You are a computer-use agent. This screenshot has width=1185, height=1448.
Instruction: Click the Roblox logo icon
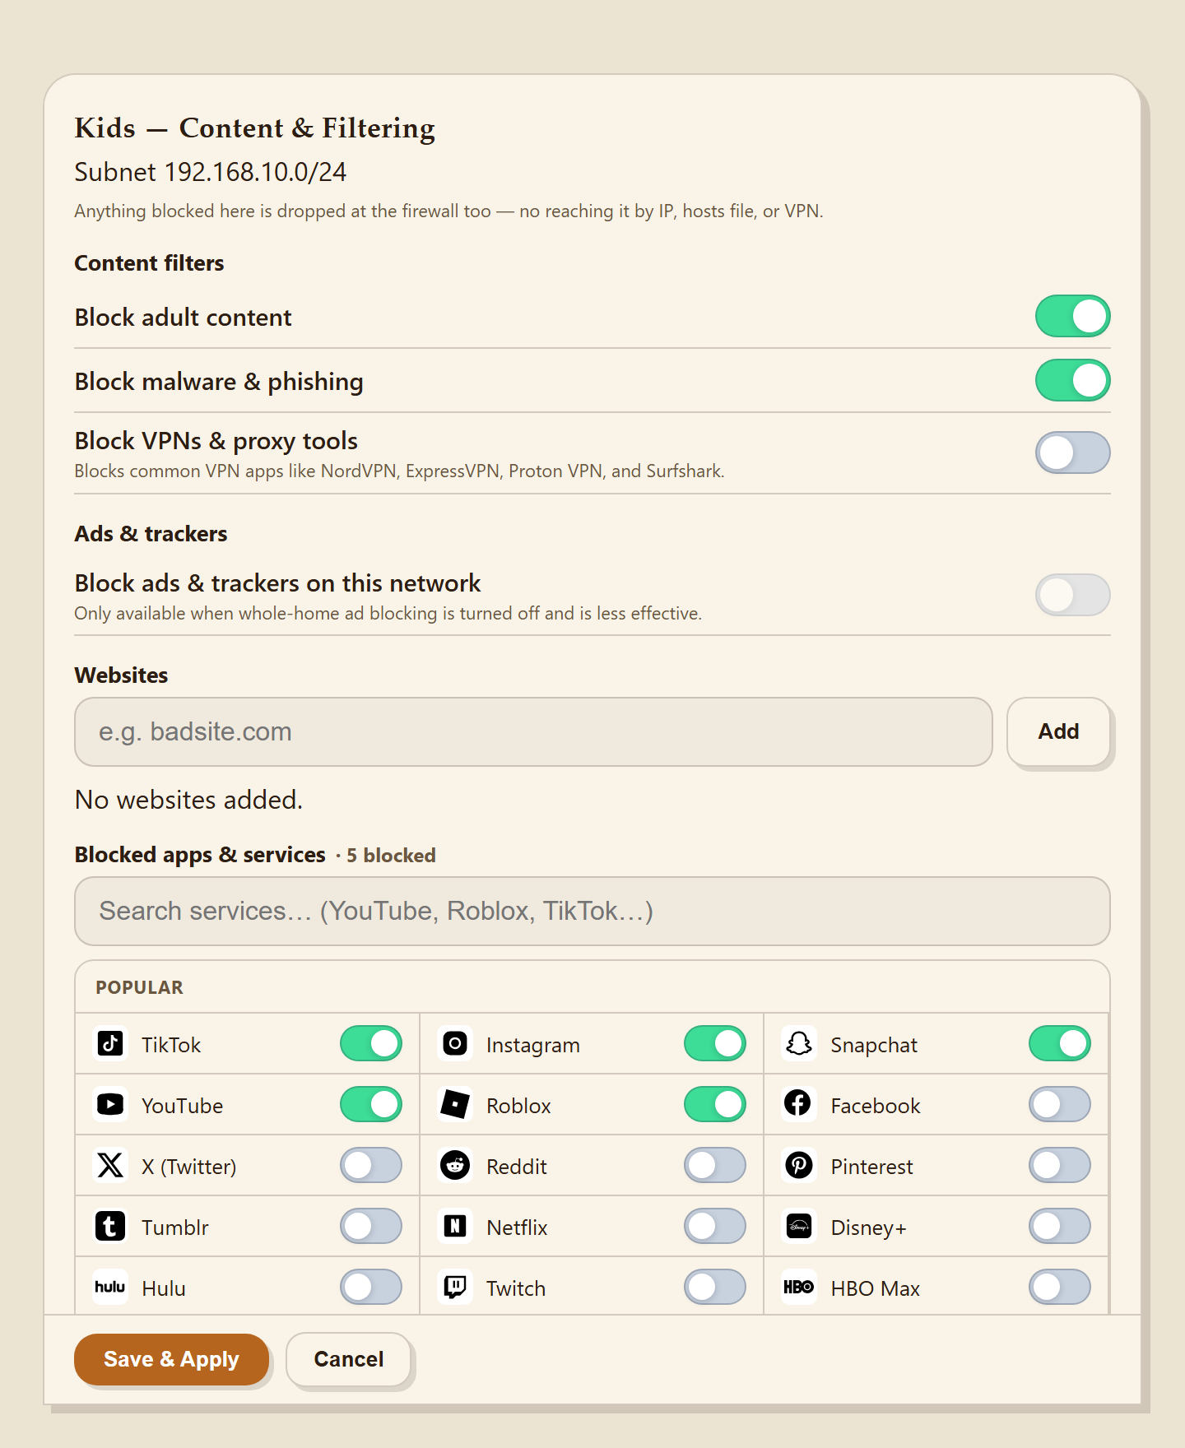click(455, 1104)
